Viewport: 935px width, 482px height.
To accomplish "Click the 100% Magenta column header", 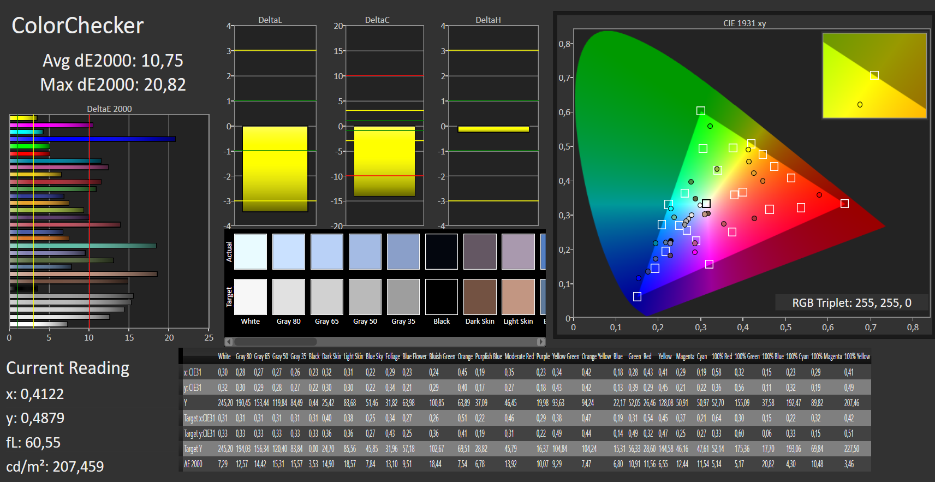I will coord(826,356).
